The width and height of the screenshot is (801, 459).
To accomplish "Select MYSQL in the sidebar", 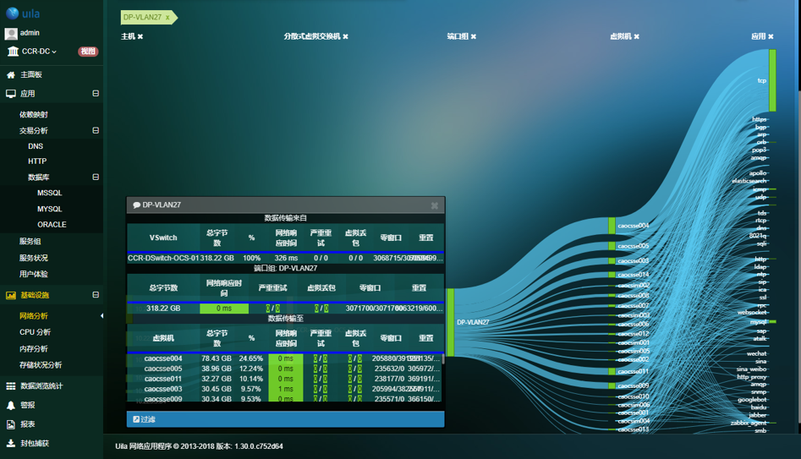I will pyautogui.click(x=49, y=209).
